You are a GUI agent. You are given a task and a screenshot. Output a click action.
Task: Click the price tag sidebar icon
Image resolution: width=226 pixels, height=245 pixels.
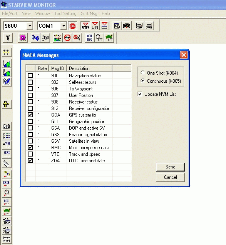coord(7,163)
